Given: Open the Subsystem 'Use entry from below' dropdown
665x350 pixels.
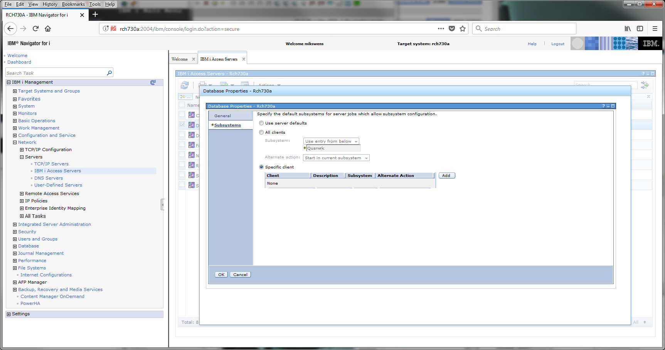Looking at the screenshot, I should [331, 141].
